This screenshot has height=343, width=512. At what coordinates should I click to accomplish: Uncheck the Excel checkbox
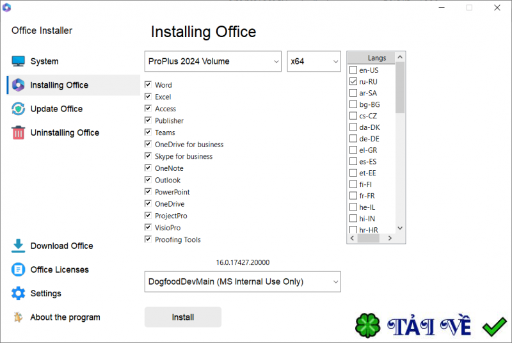pyautogui.click(x=148, y=97)
